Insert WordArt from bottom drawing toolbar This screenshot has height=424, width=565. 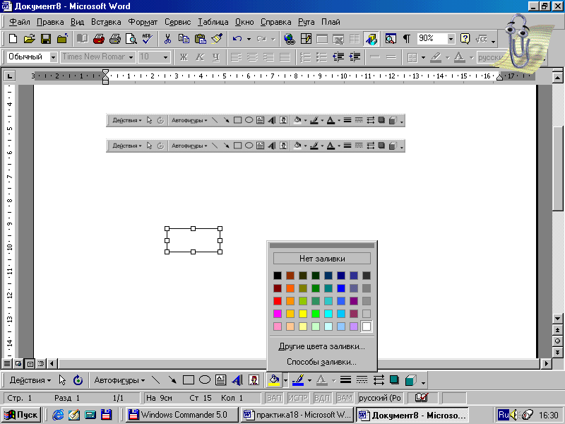pos(237,380)
